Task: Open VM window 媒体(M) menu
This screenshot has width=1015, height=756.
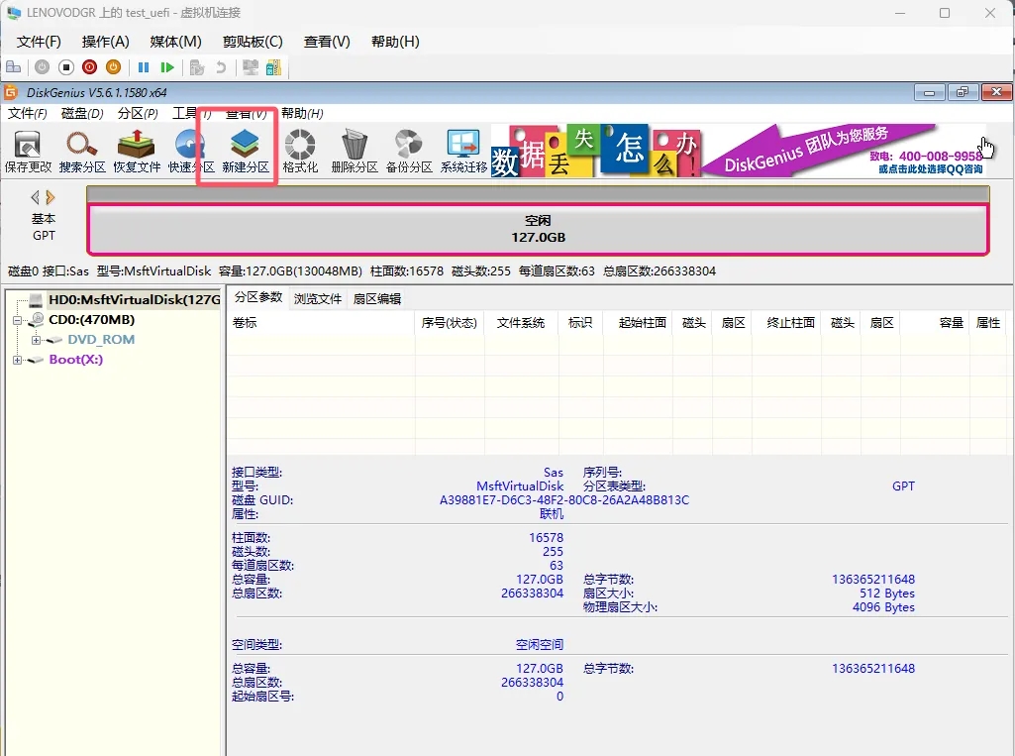Action: 175,42
